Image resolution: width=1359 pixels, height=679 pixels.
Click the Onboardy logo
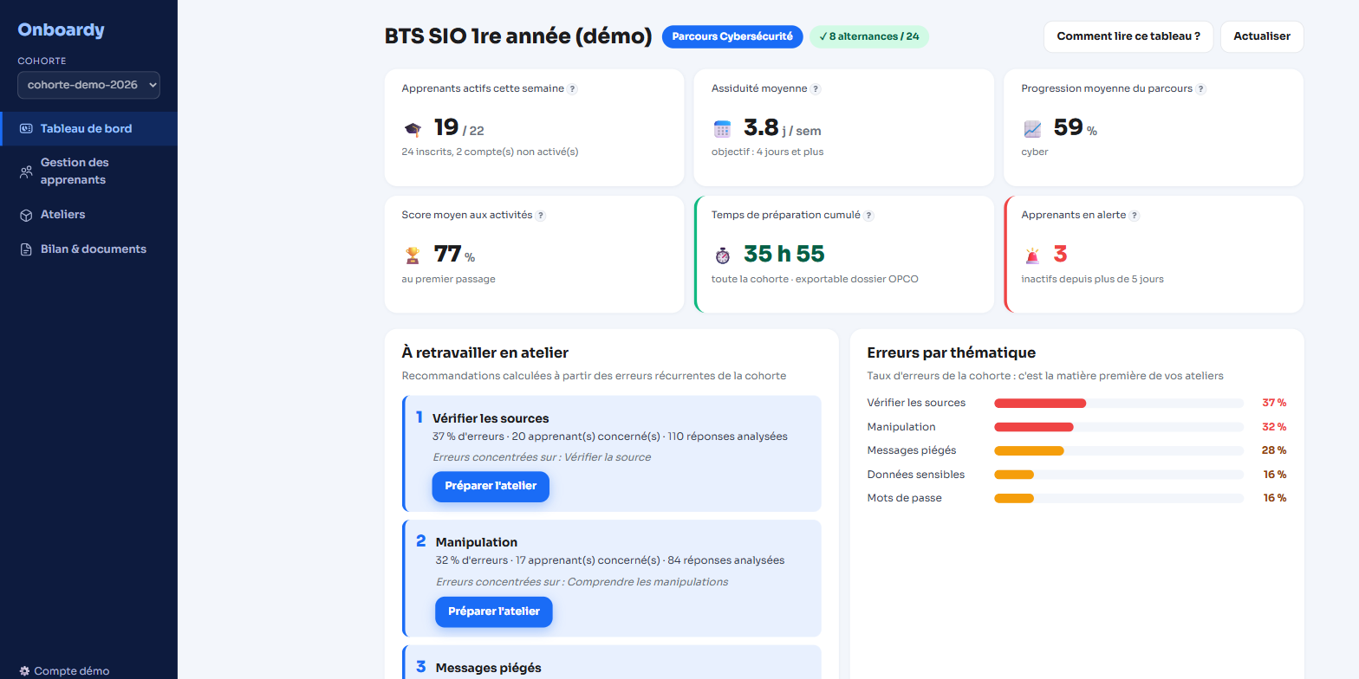(x=61, y=29)
